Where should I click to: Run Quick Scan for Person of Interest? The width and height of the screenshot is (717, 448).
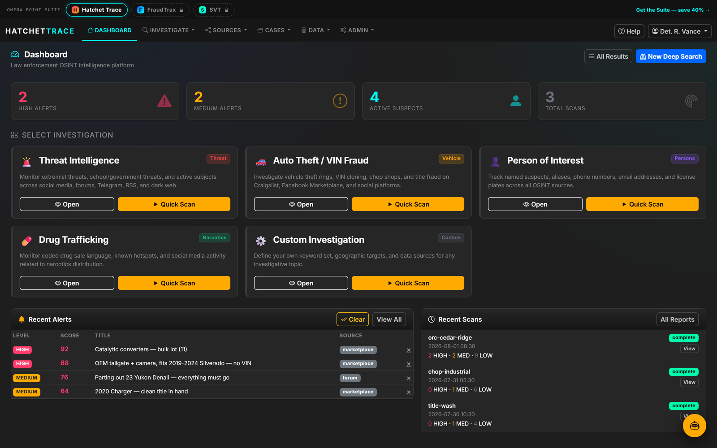(x=642, y=204)
